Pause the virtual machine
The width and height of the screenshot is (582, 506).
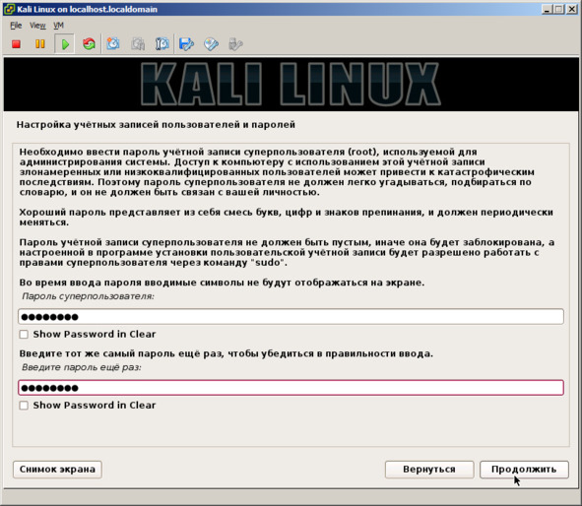pos(40,44)
